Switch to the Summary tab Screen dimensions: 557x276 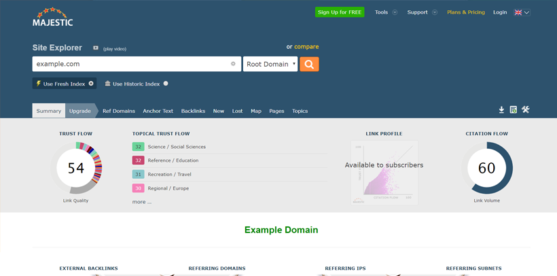click(x=49, y=111)
